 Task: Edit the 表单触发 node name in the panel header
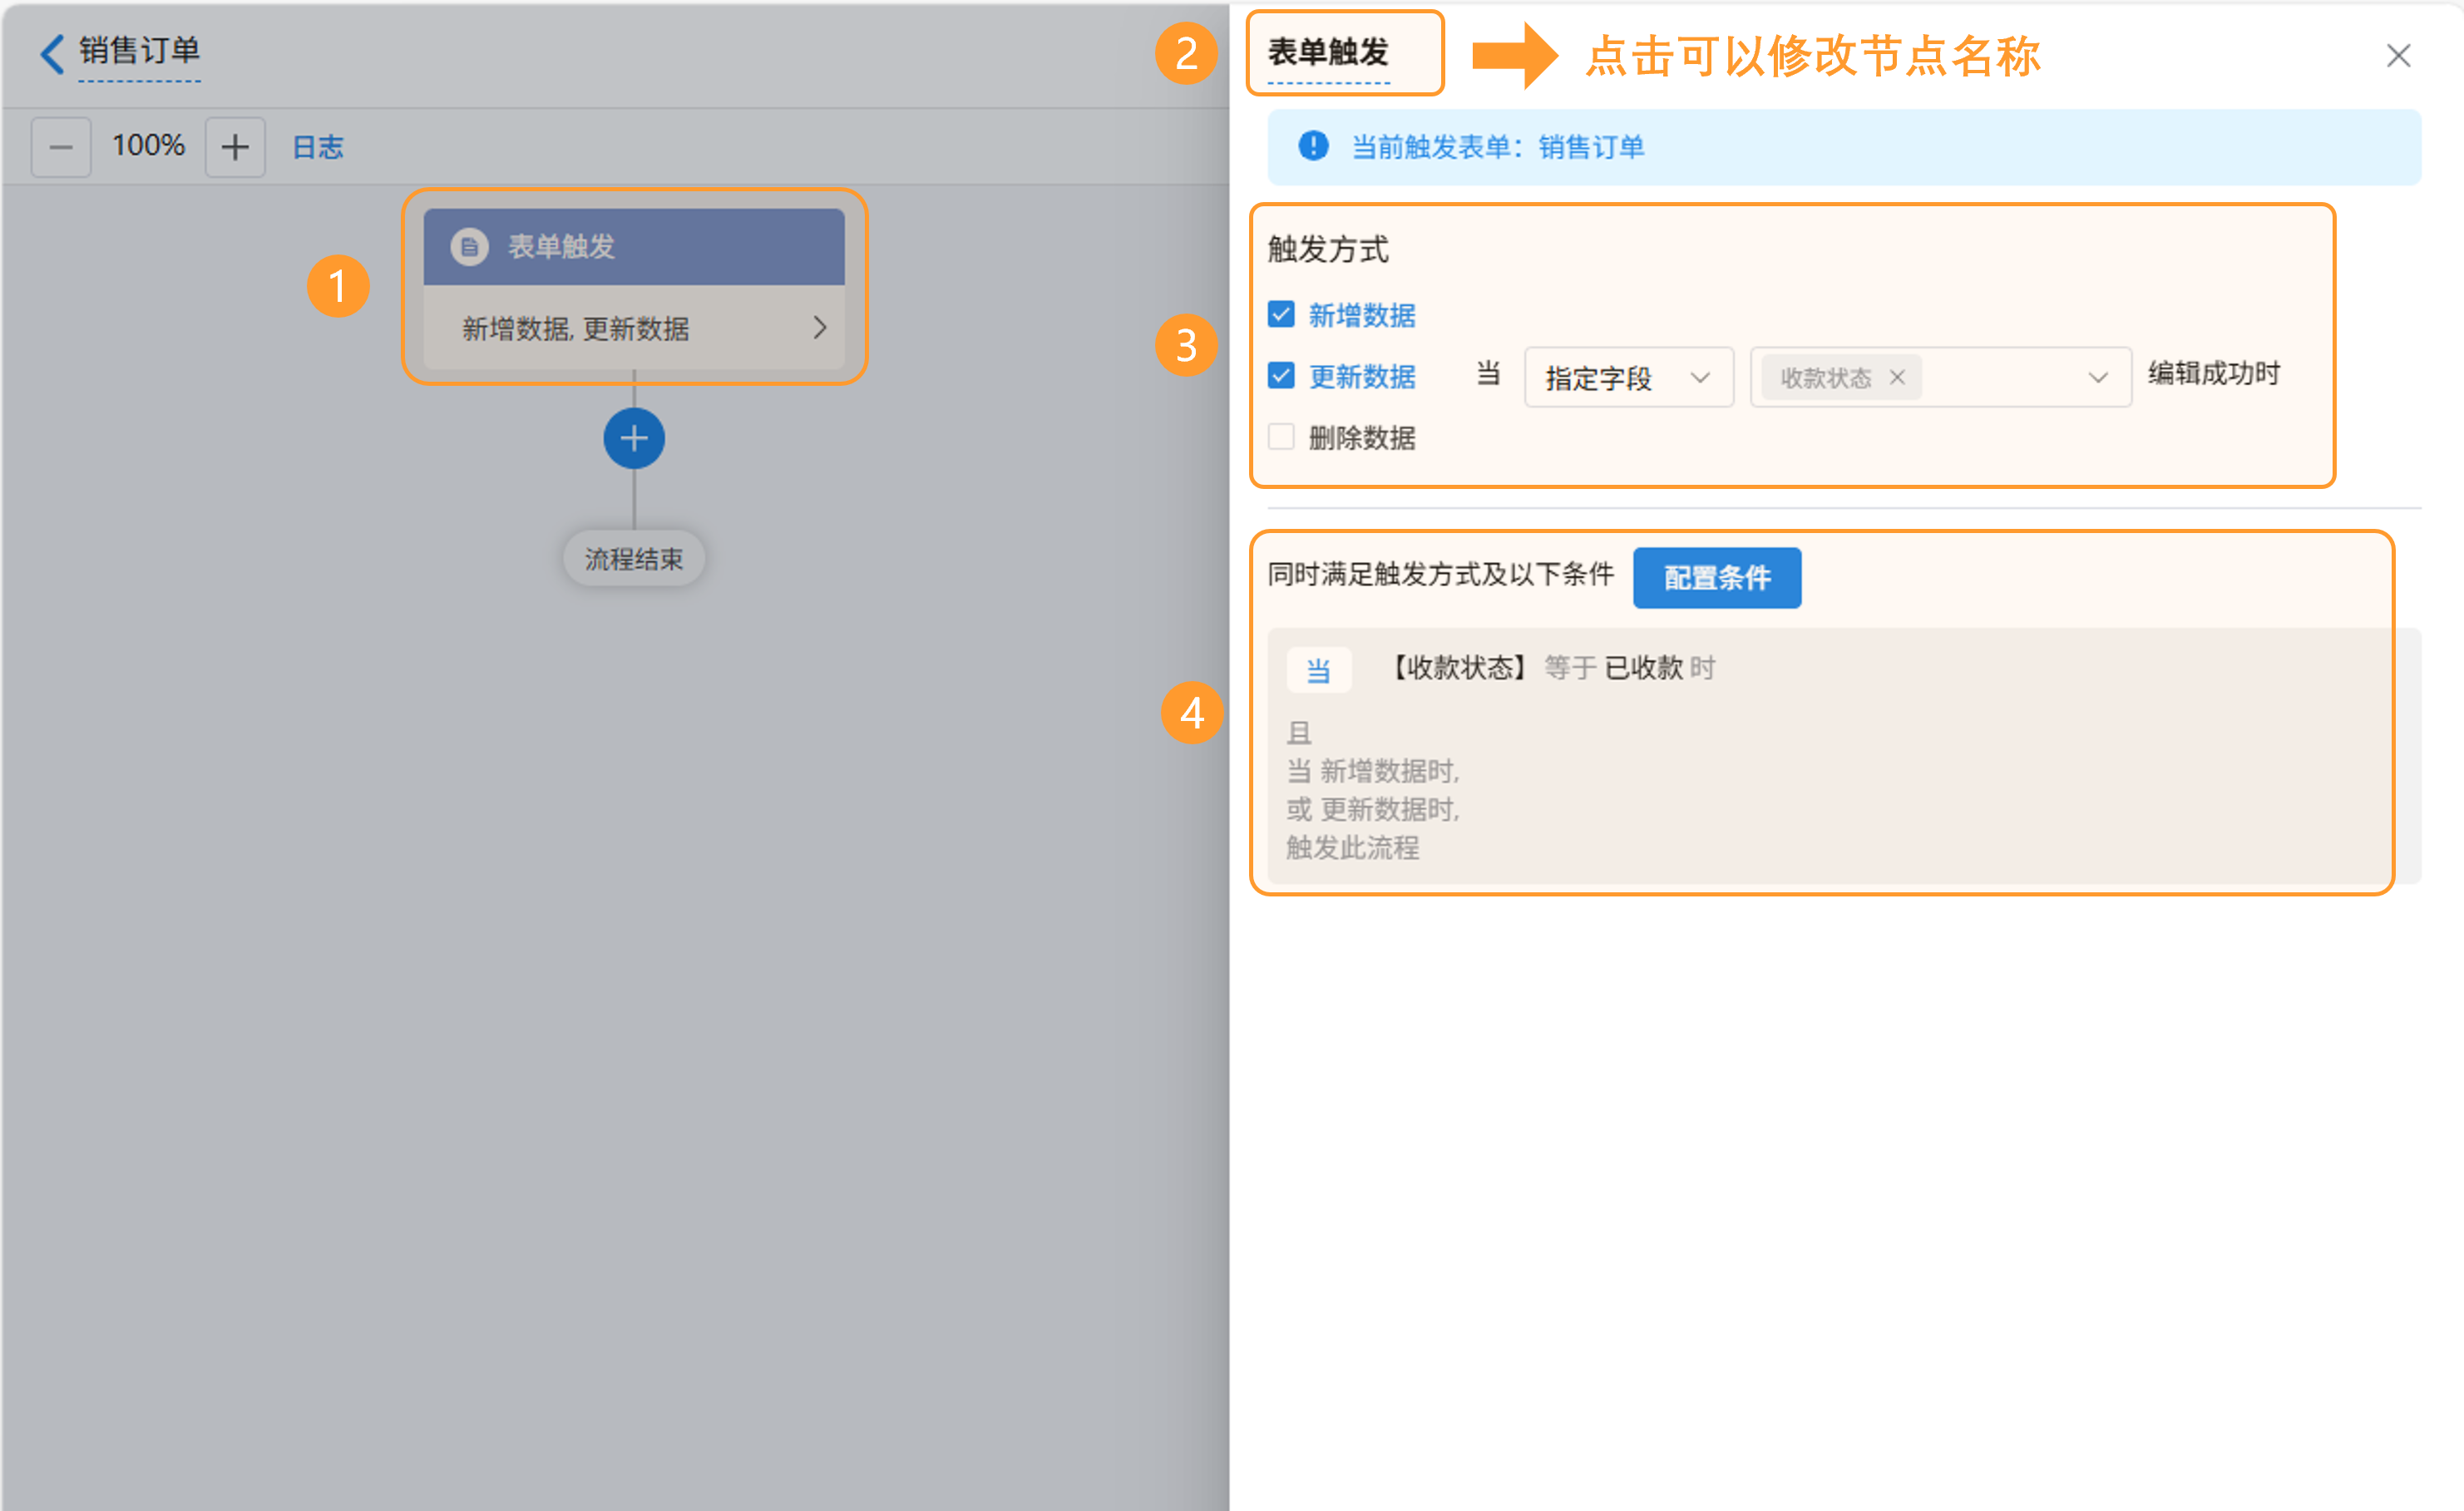[1328, 52]
